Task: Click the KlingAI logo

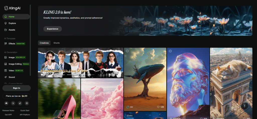Action: 12,8
